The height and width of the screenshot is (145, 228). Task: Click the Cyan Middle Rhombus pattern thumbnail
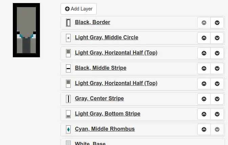(x=68, y=129)
